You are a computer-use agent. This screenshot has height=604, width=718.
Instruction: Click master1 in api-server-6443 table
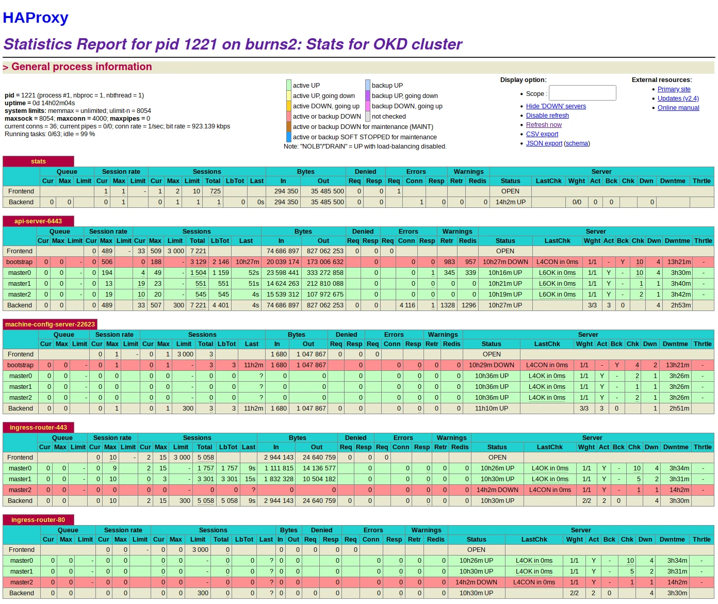pos(20,284)
